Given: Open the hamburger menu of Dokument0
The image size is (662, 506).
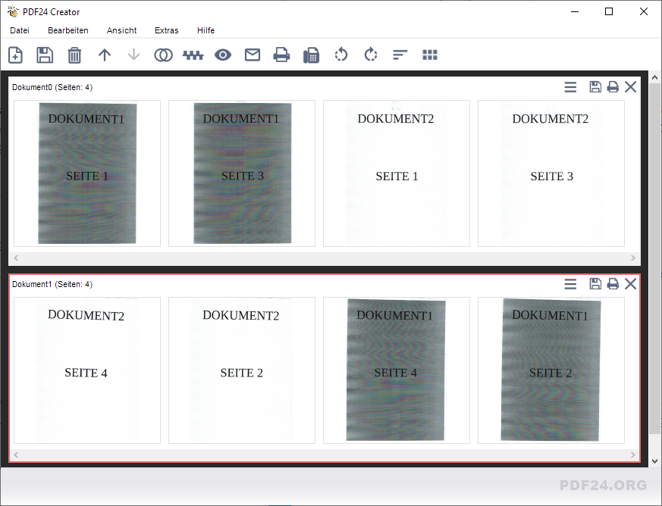Looking at the screenshot, I should (x=570, y=87).
